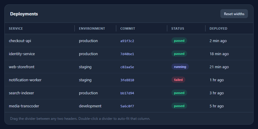Click the web-storefront service name
The image size is (258, 129).
click(x=22, y=67)
